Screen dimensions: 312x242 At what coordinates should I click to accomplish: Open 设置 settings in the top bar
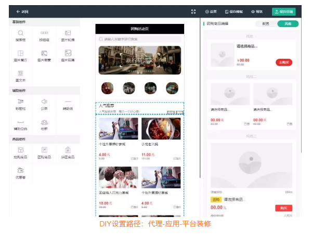click(211, 11)
